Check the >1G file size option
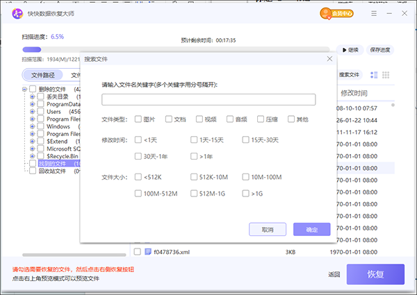 tap(245, 193)
